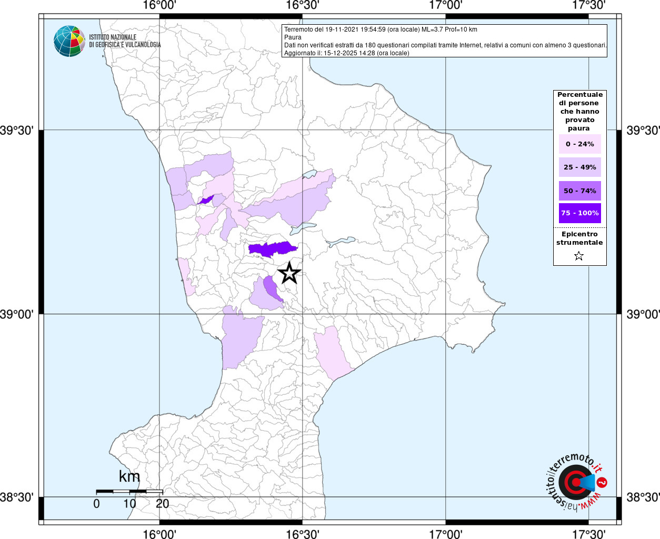Click the scale bar '0' value
Screen dimensions: 660x539
(96, 503)
